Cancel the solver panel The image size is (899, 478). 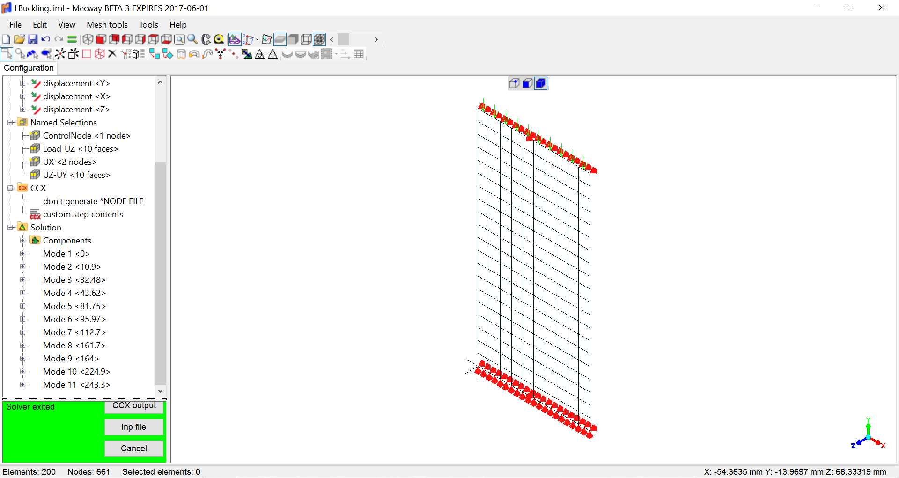(x=134, y=449)
